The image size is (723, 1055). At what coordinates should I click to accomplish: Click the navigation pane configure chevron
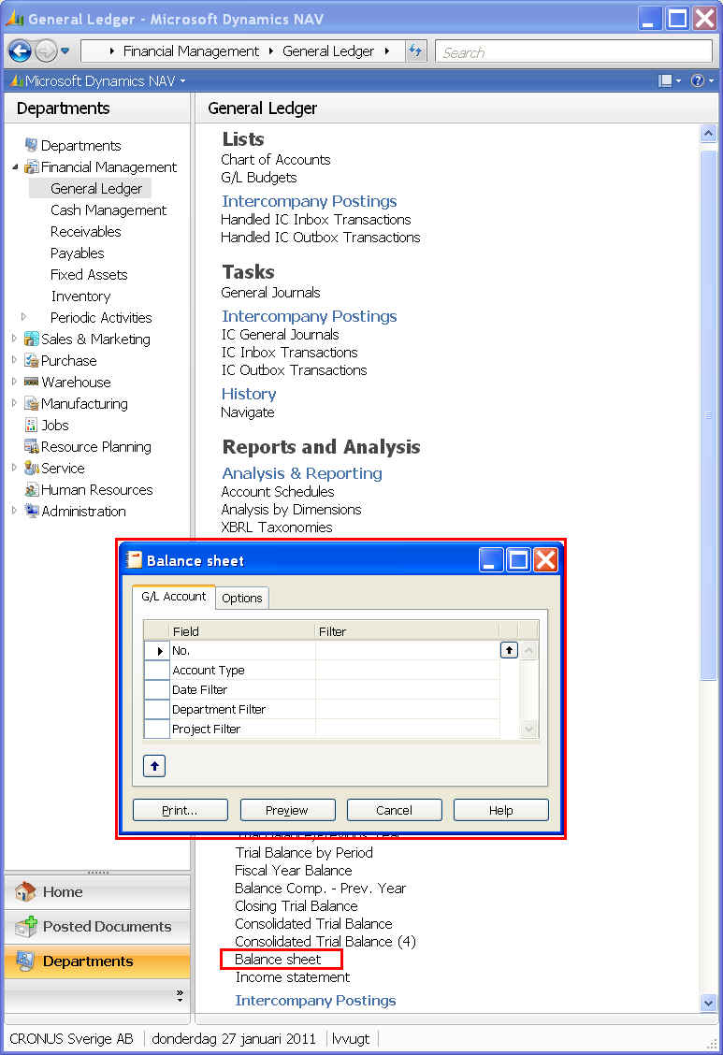pos(180,995)
